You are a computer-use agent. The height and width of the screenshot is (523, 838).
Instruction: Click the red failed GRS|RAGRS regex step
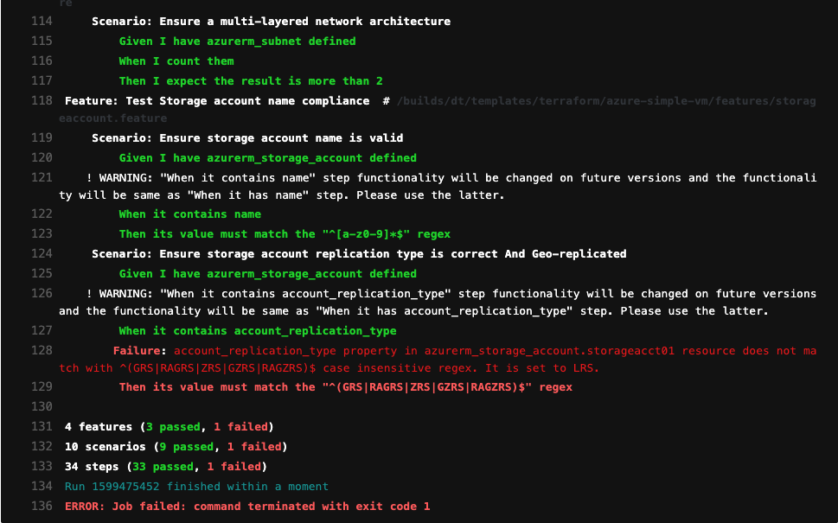click(x=345, y=387)
